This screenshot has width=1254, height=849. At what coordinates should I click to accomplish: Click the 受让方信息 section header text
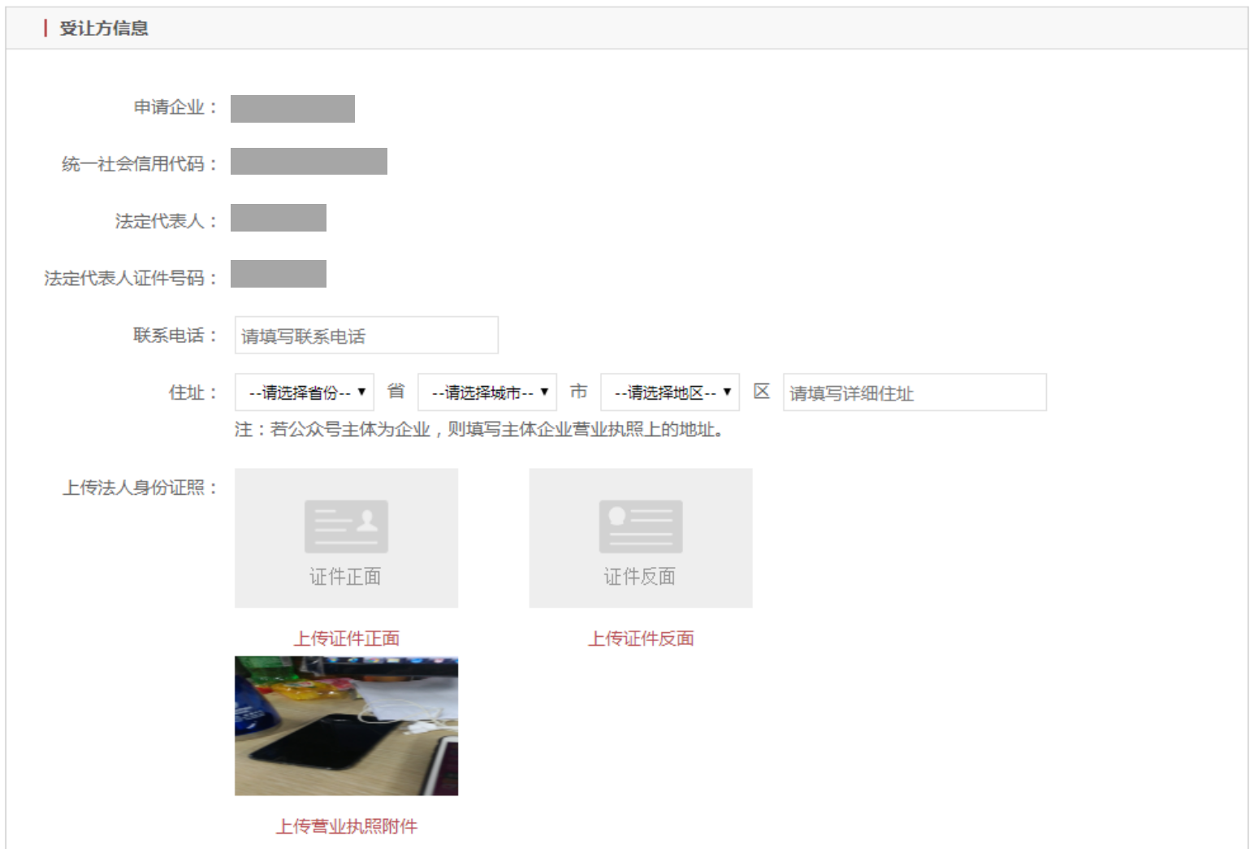click(x=104, y=28)
